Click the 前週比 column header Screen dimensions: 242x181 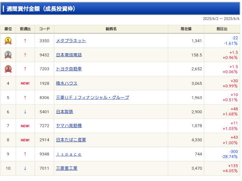point(25,29)
